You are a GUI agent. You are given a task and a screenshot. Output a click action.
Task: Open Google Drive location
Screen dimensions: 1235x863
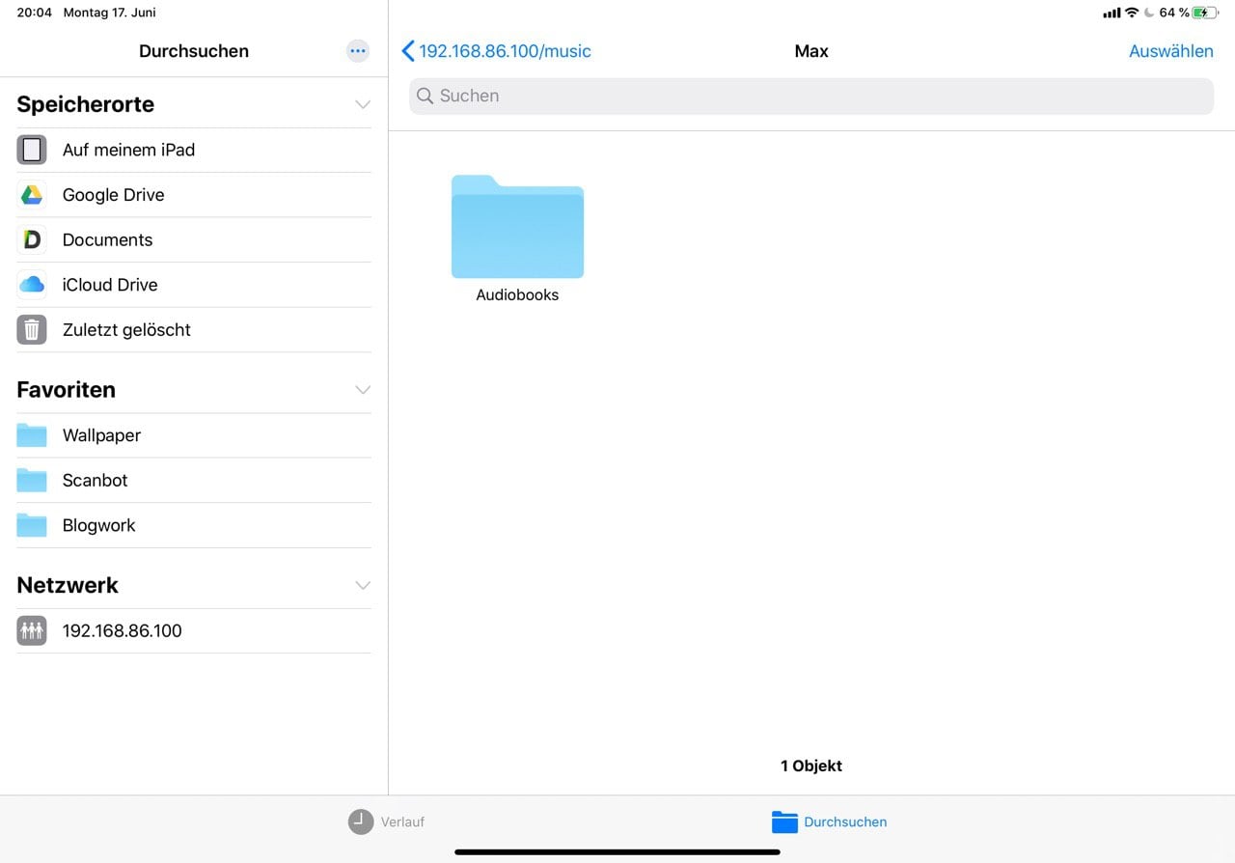pos(194,195)
